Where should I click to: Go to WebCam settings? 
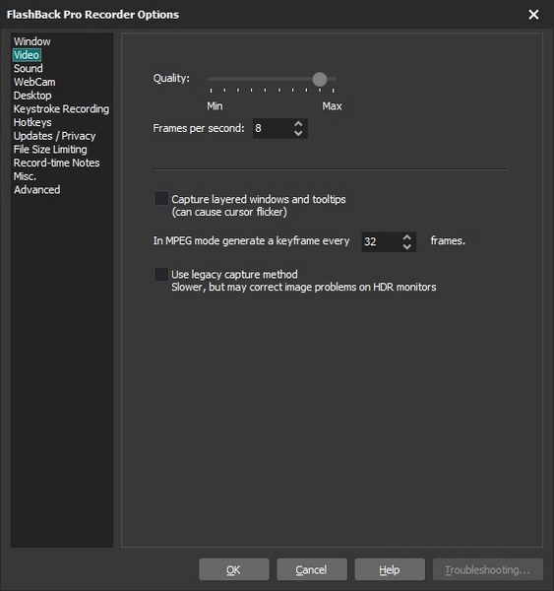point(34,82)
